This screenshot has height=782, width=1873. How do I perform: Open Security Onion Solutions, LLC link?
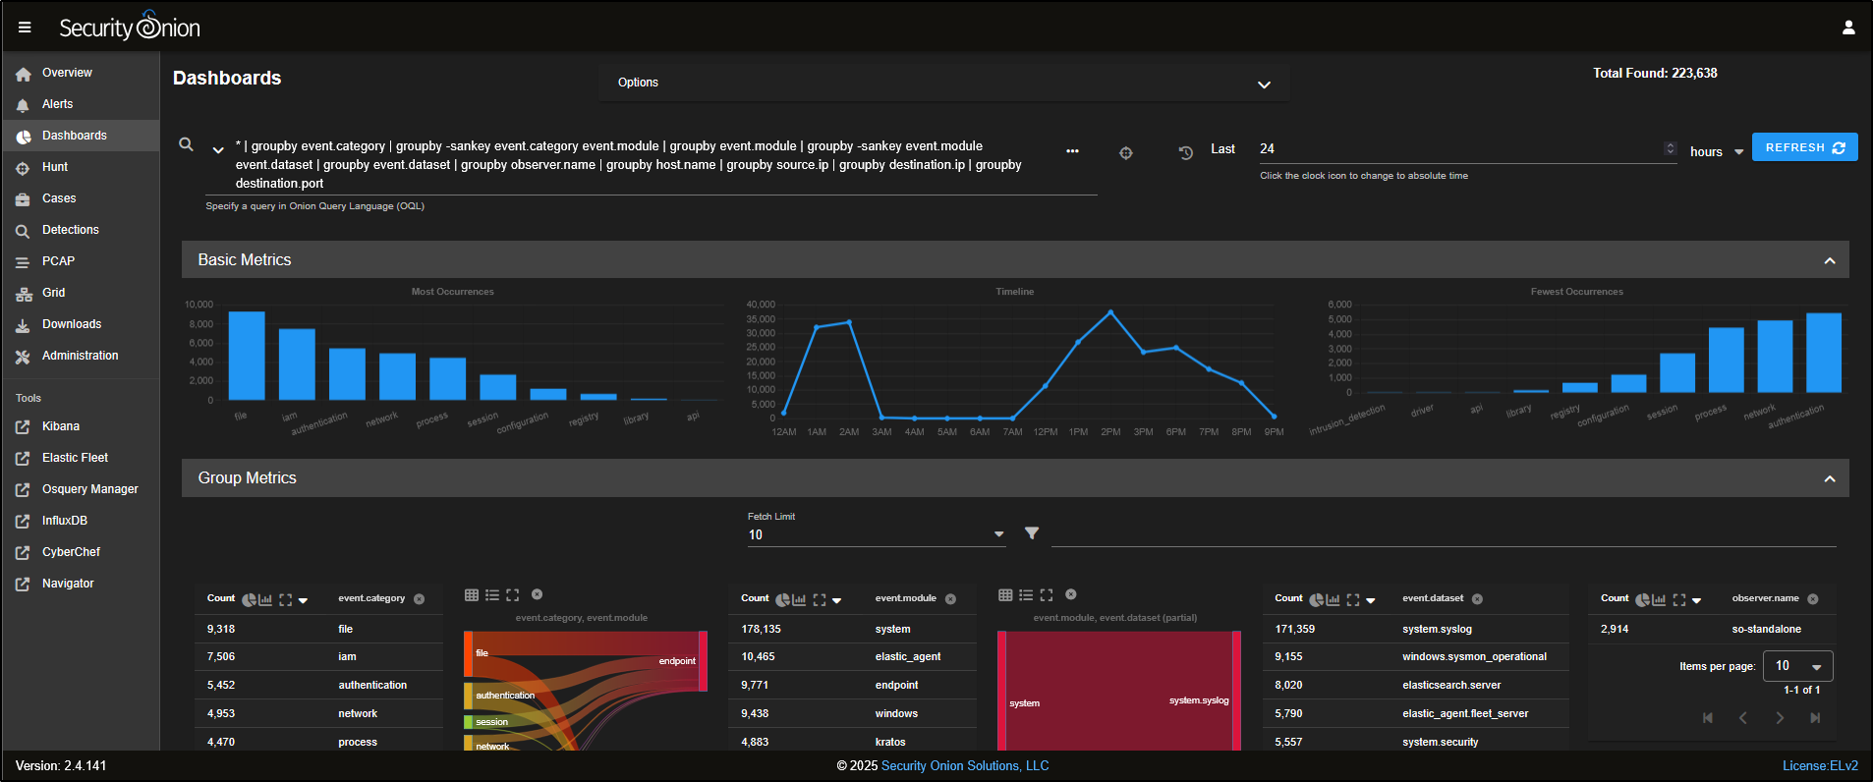(964, 766)
